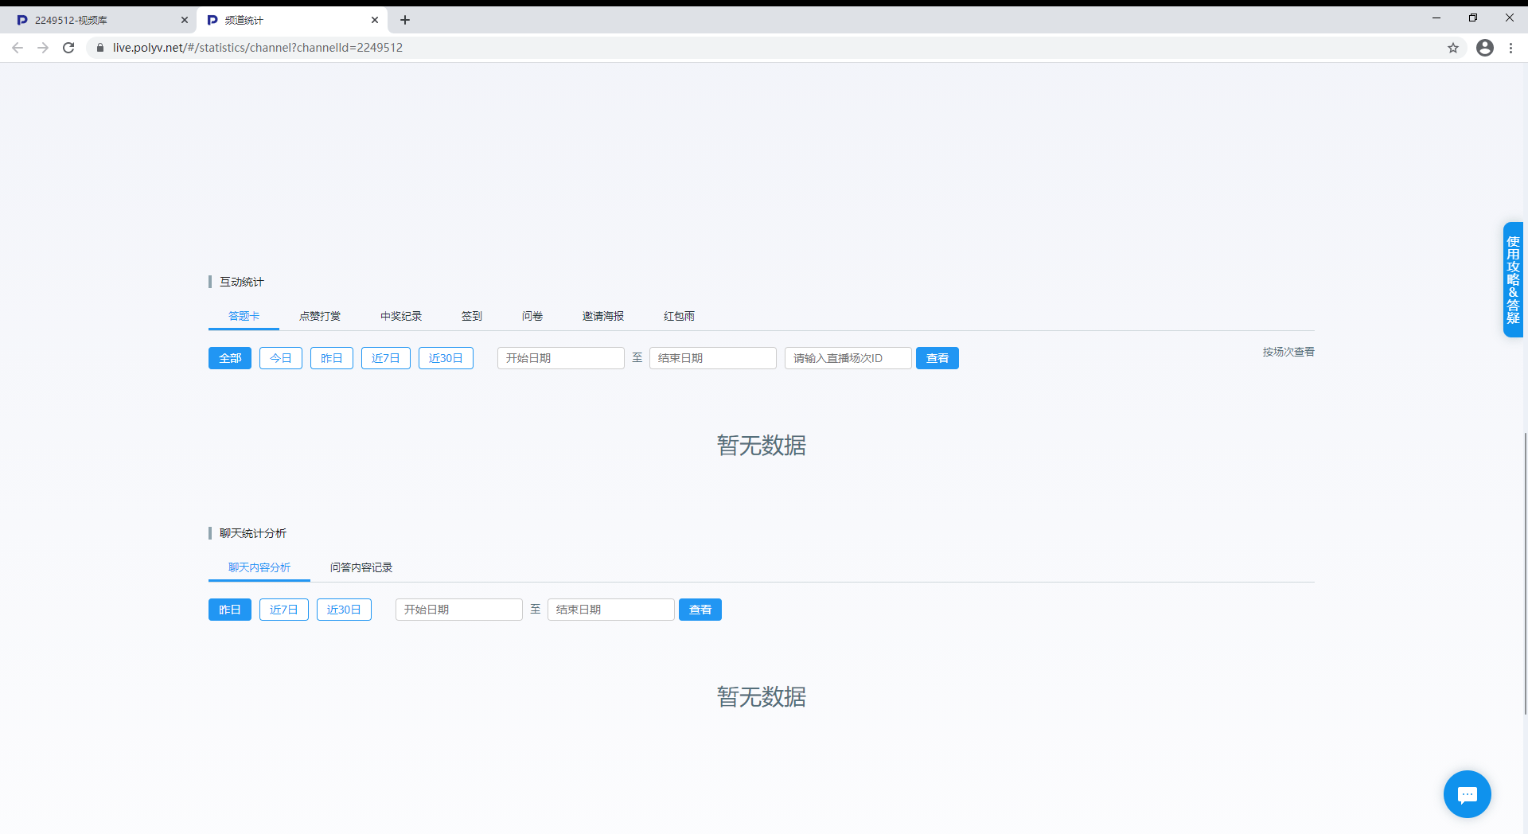The image size is (1528, 834).
Task: Open the 开始日期 picker in 互动统计
Action: click(x=560, y=358)
